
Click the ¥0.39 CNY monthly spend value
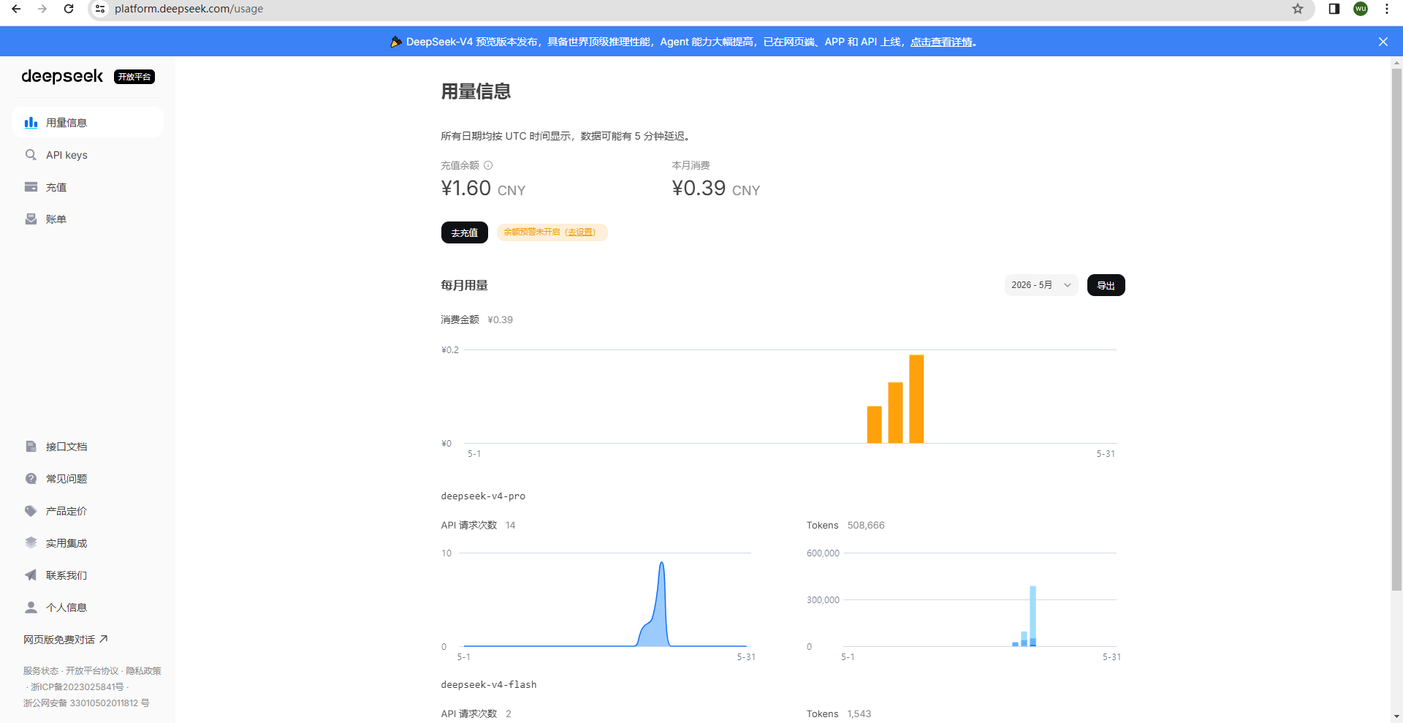click(x=716, y=189)
